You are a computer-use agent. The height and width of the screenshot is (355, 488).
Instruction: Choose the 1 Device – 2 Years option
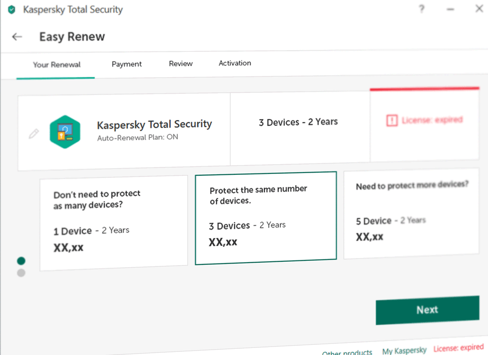114,223
